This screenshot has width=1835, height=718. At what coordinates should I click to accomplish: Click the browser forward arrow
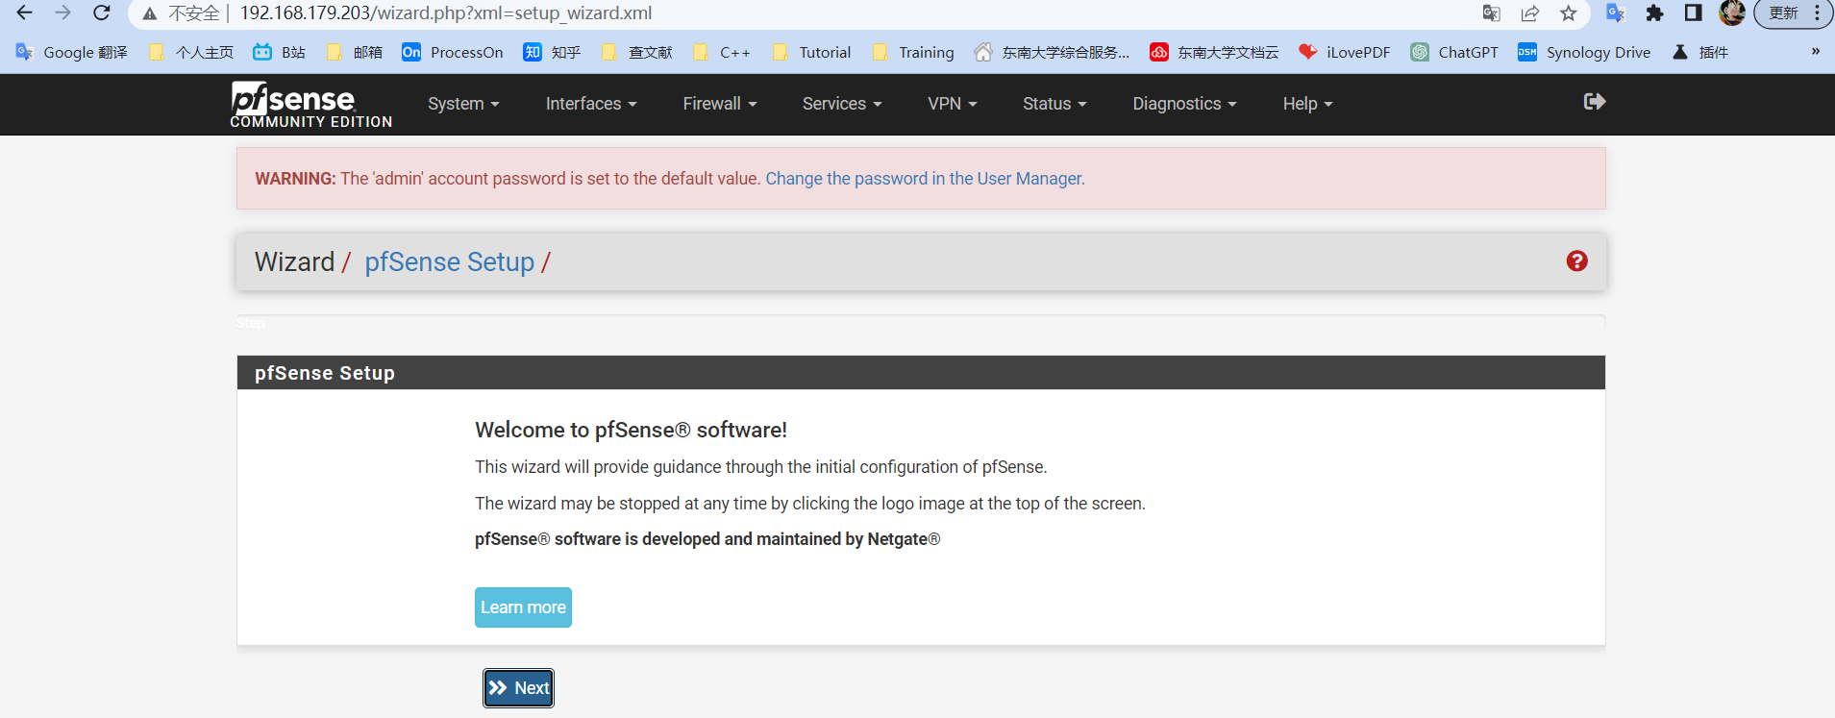pyautogui.click(x=63, y=13)
